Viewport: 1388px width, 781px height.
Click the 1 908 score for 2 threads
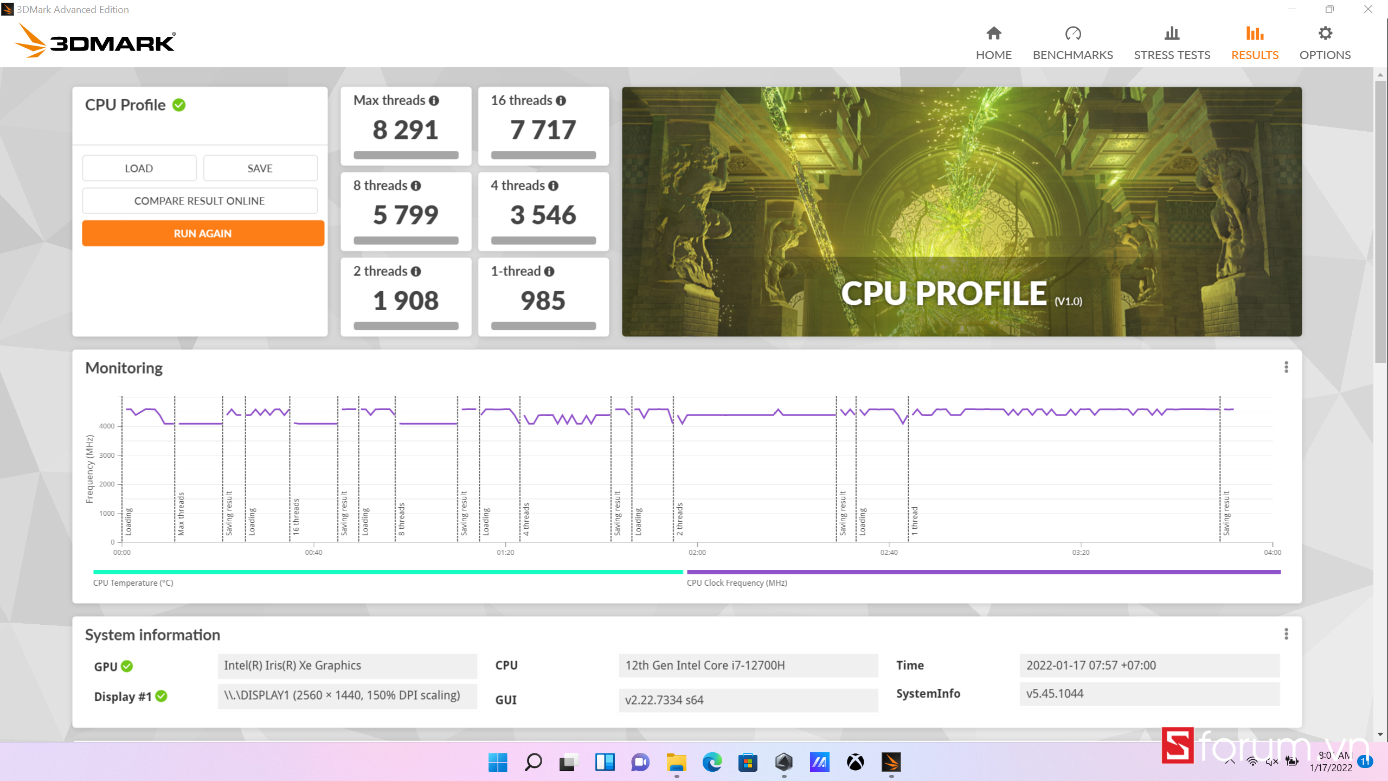coord(406,301)
